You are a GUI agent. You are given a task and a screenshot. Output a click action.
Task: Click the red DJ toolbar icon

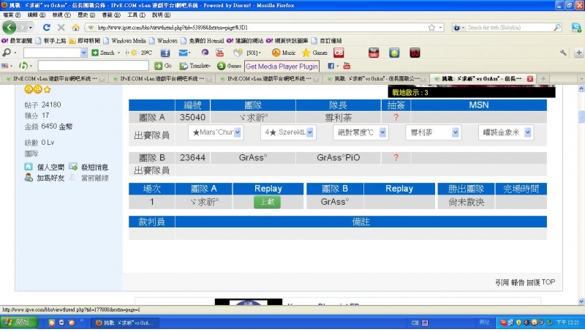415,53
